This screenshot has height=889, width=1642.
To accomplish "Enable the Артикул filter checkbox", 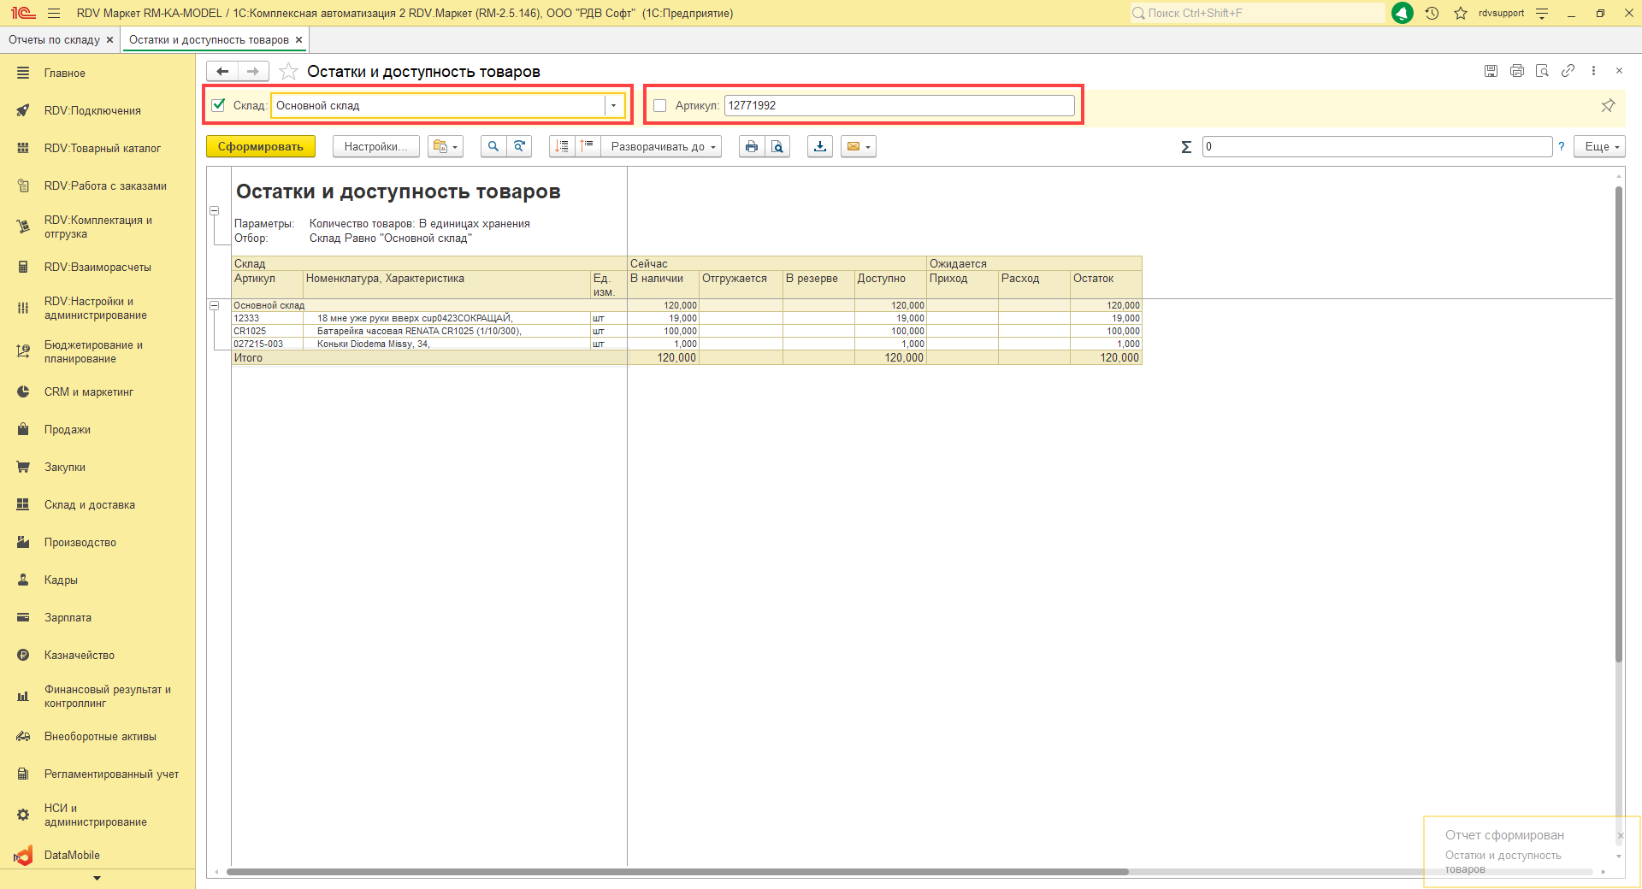I will 659,105.
